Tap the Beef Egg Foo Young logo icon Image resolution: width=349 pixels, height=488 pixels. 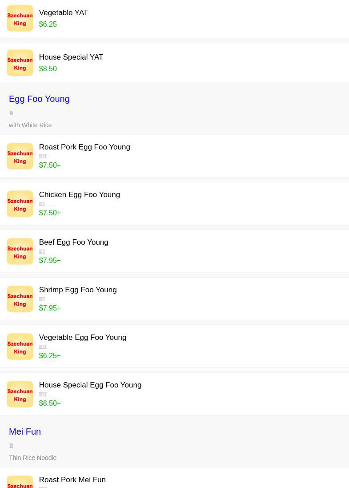pos(20,251)
